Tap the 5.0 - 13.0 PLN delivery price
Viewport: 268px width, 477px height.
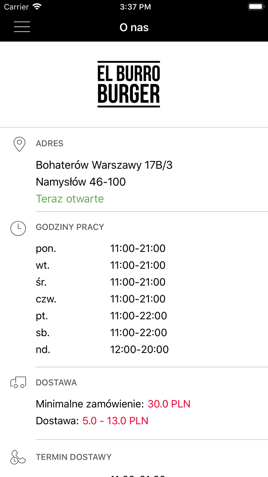pyautogui.click(x=115, y=421)
